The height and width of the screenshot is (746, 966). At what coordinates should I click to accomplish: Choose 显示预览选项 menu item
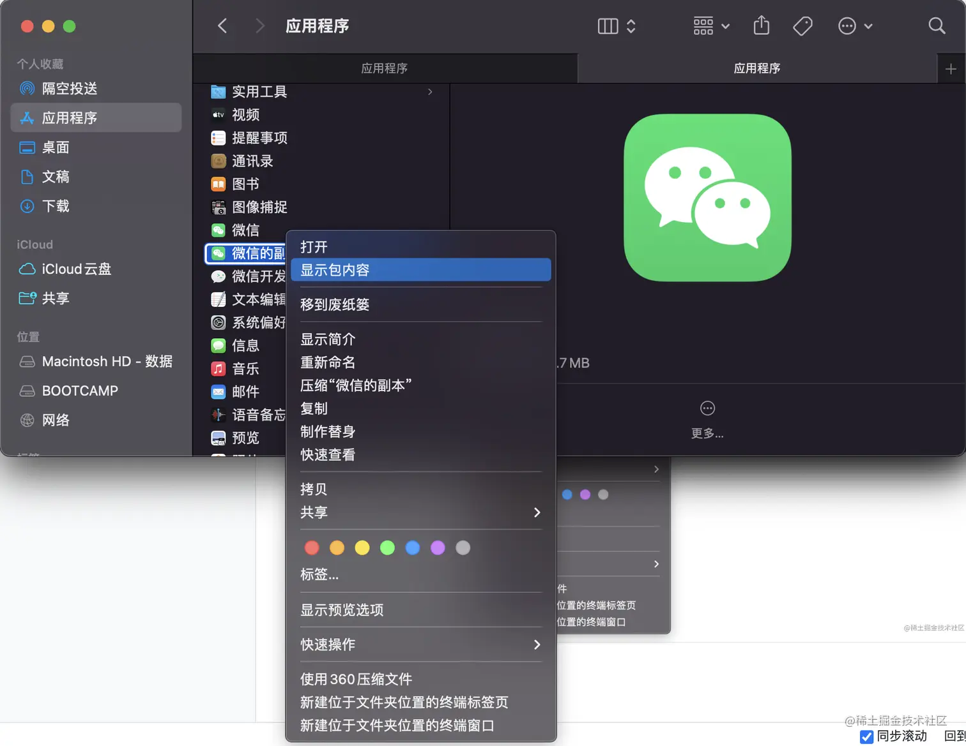click(420, 610)
